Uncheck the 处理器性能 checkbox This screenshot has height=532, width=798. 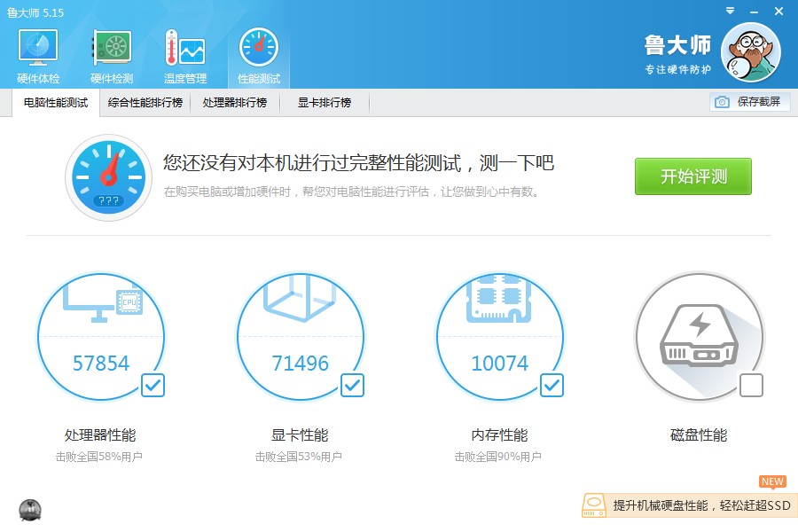point(153,386)
